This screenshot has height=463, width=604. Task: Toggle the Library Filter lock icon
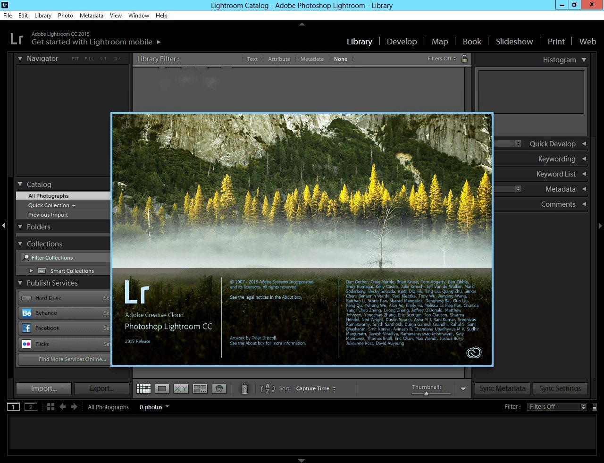(464, 59)
